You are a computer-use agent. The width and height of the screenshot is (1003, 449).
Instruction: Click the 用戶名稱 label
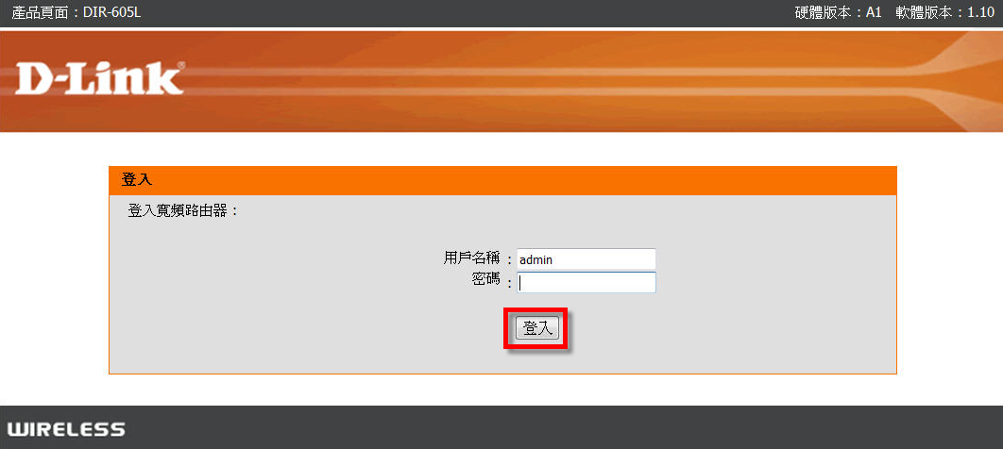click(471, 258)
